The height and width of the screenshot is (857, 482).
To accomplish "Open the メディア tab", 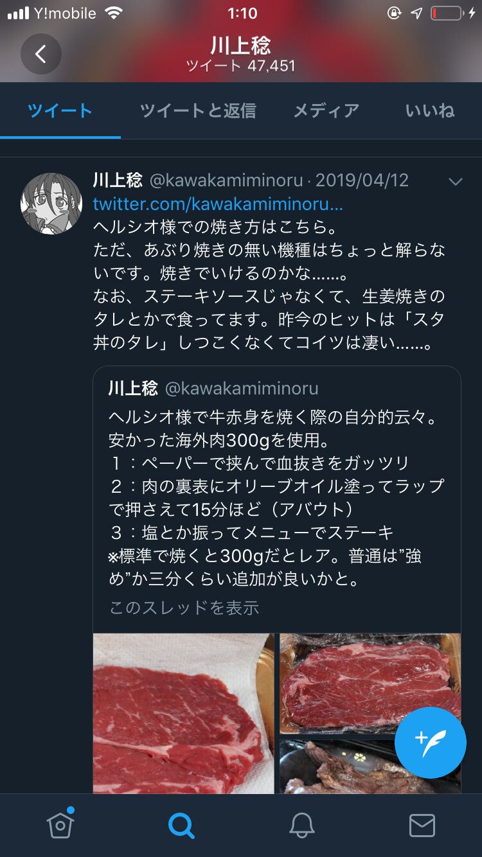I will 326,110.
